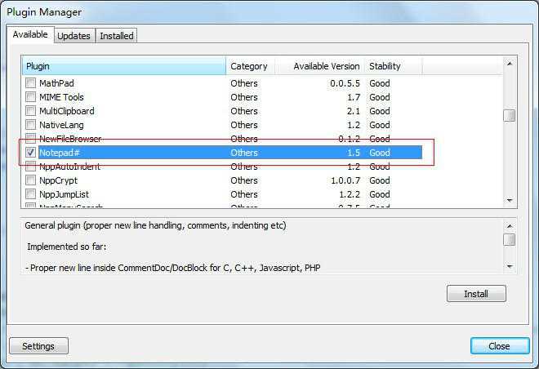Tick the NppJumpList plugin checkbox

click(30, 194)
